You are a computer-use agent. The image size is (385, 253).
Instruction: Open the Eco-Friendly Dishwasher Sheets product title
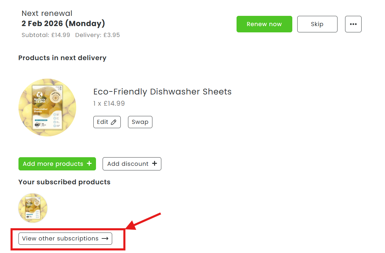click(162, 91)
